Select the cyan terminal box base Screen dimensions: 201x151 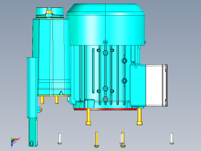click(x=138, y=86)
